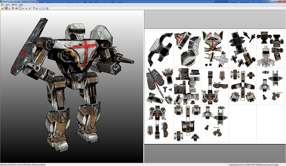Click the Pepakura app icon in title bar
This screenshot has width=286, height=166.
[1, 1]
